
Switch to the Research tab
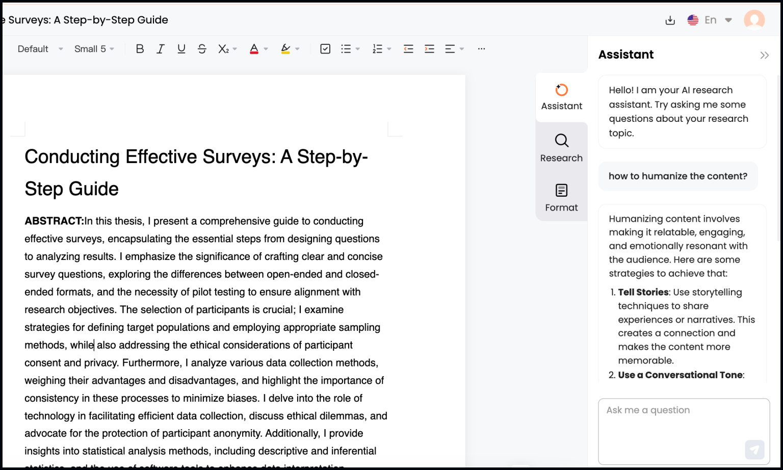pos(561,147)
